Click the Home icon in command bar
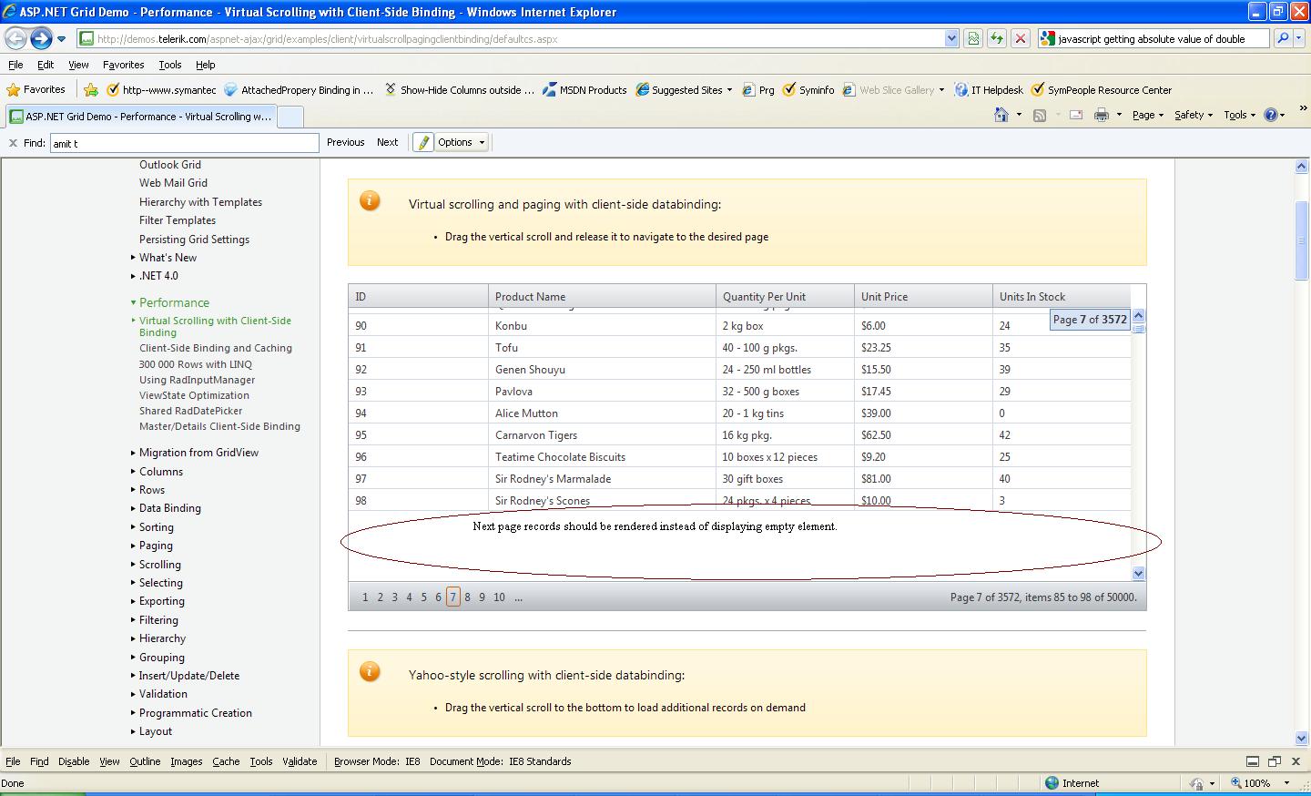The height and width of the screenshot is (796, 1311). 1001,115
